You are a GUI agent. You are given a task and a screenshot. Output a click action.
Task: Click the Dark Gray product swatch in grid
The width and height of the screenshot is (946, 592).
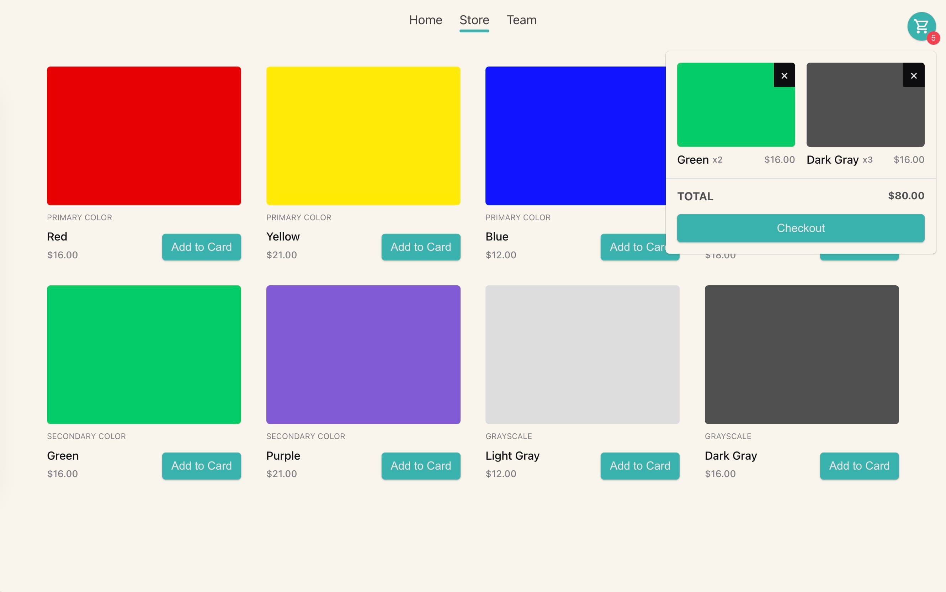pos(802,354)
